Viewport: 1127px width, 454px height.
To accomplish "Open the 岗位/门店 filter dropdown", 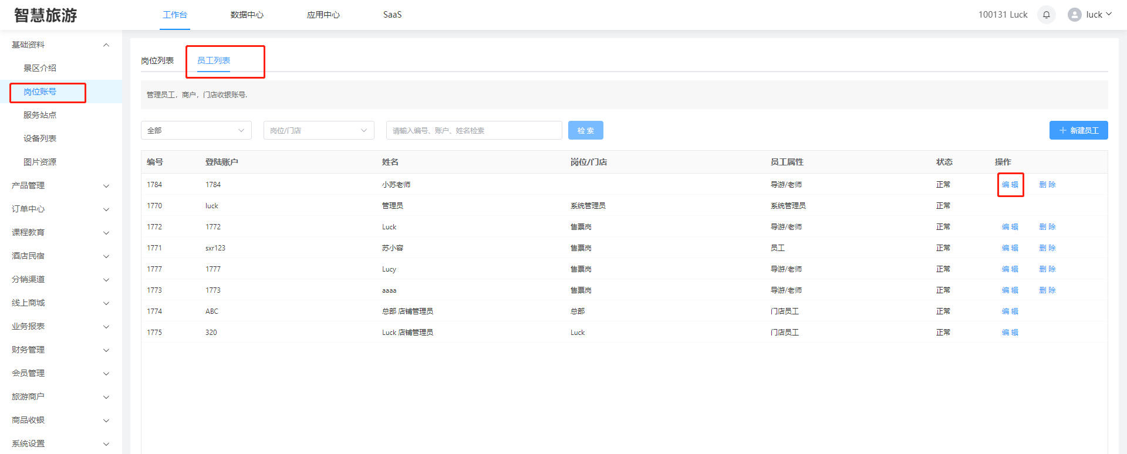I will point(319,130).
